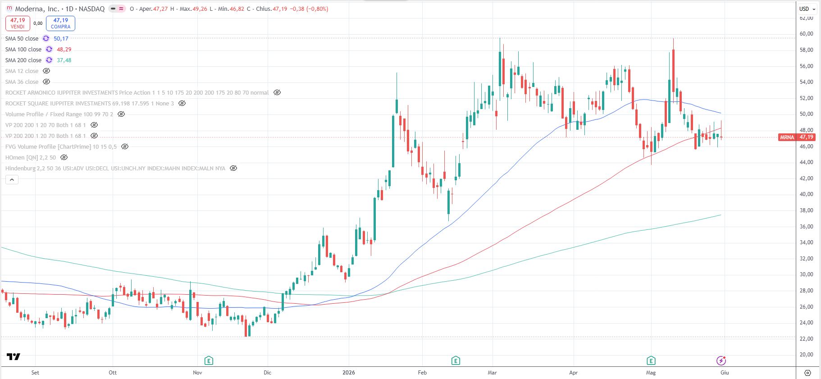This screenshot has width=821, height=379.
Task: Click the open price value 47,27
Action: coord(160,9)
